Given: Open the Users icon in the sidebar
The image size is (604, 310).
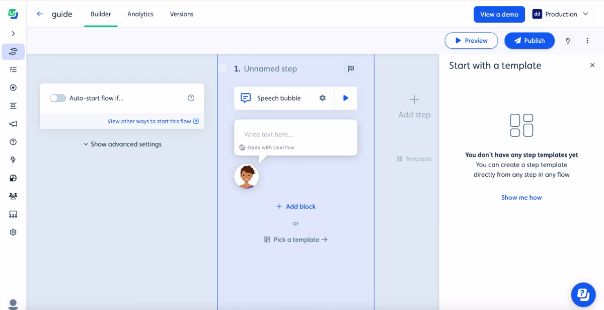Looking at the screenshot, I should click(x=13, y=196).
